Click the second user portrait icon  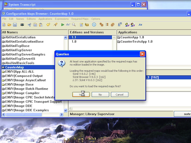point(133,24)
